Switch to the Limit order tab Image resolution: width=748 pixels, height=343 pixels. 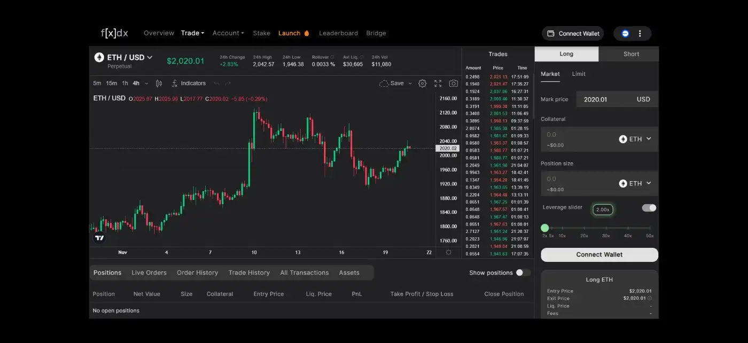pos(579,74)
